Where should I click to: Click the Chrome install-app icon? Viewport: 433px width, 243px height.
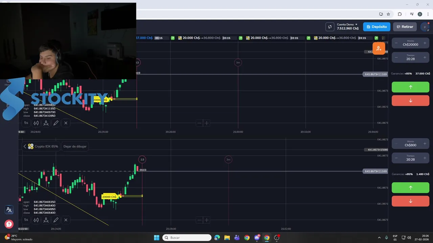click(381, 14)
